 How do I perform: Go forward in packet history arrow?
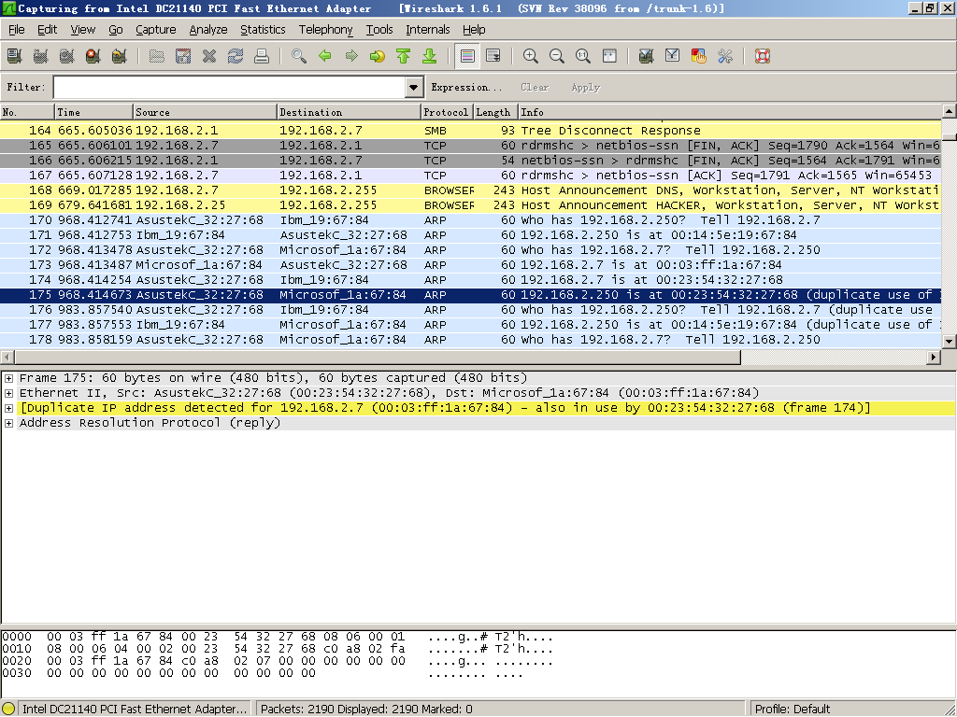coord(351,56)
